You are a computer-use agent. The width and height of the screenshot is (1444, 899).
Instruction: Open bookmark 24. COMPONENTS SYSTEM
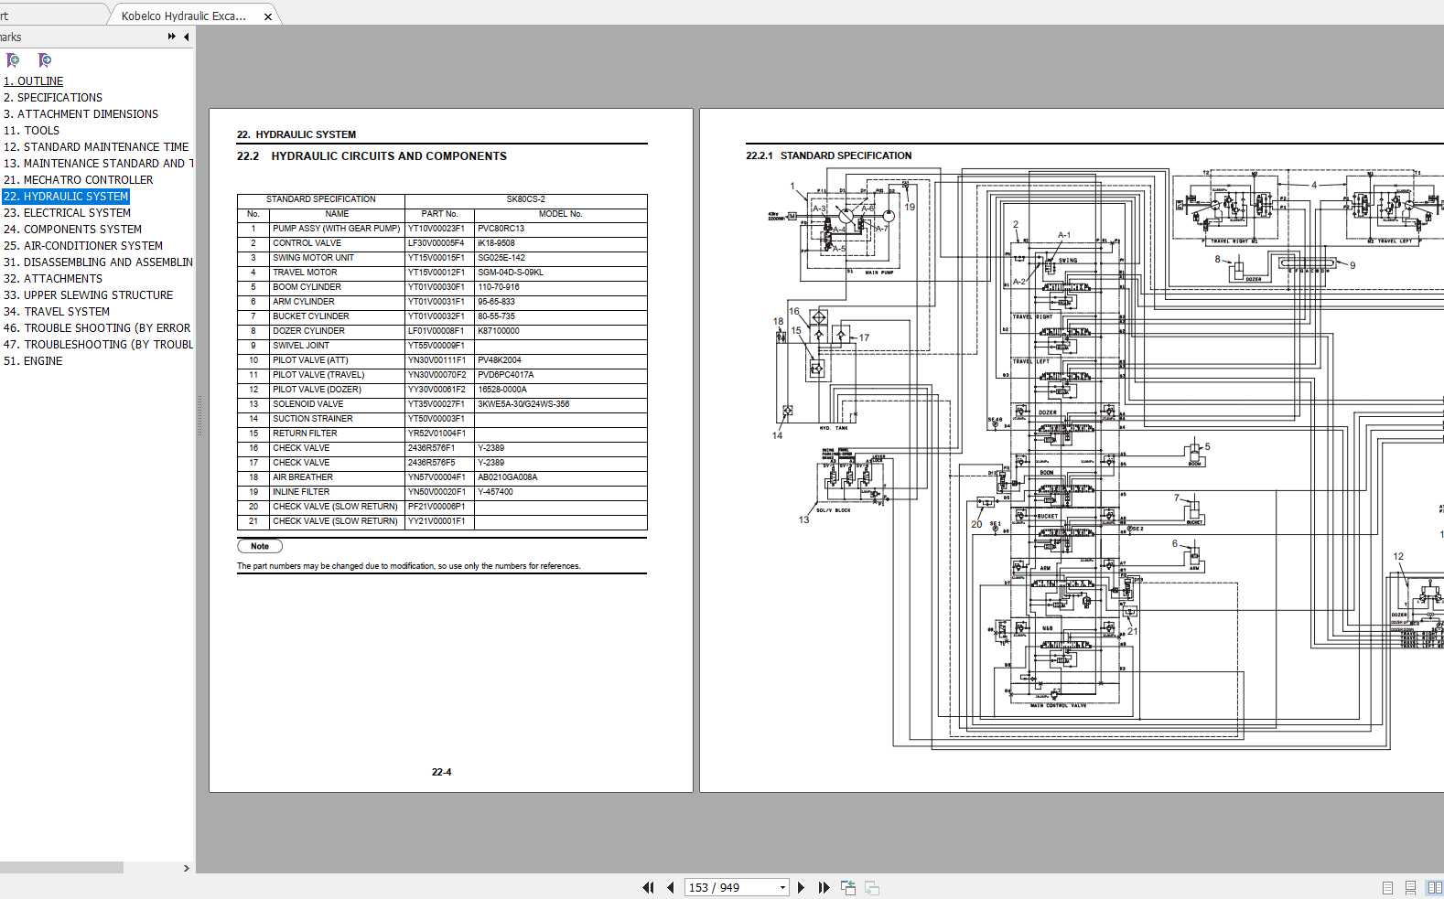[72, 230]
